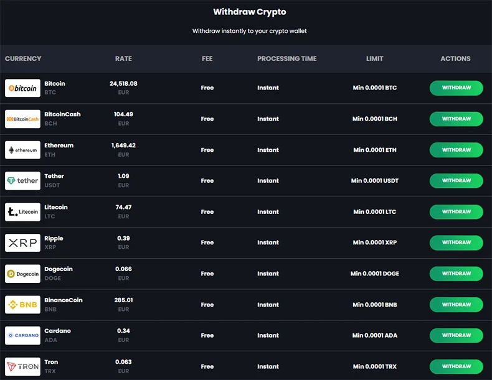
Task: Click the Cardano rate 0.34
Action: coord(123,331)
